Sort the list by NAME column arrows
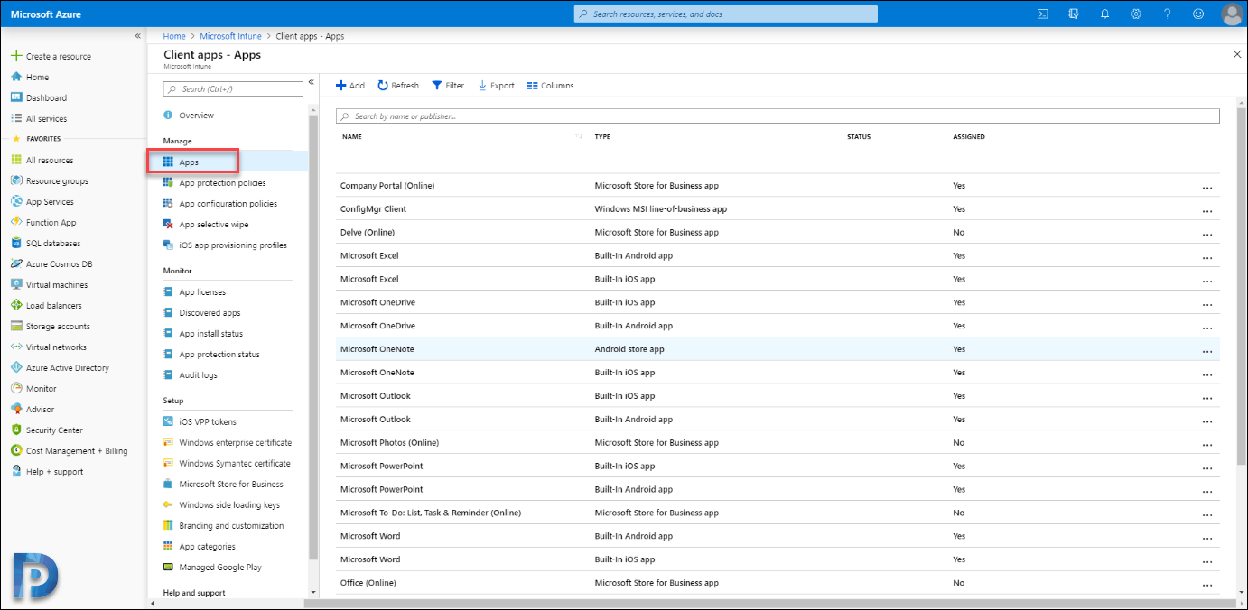Image resolution: width=1248 pixels, height=610 pixels. pos(578,137)
